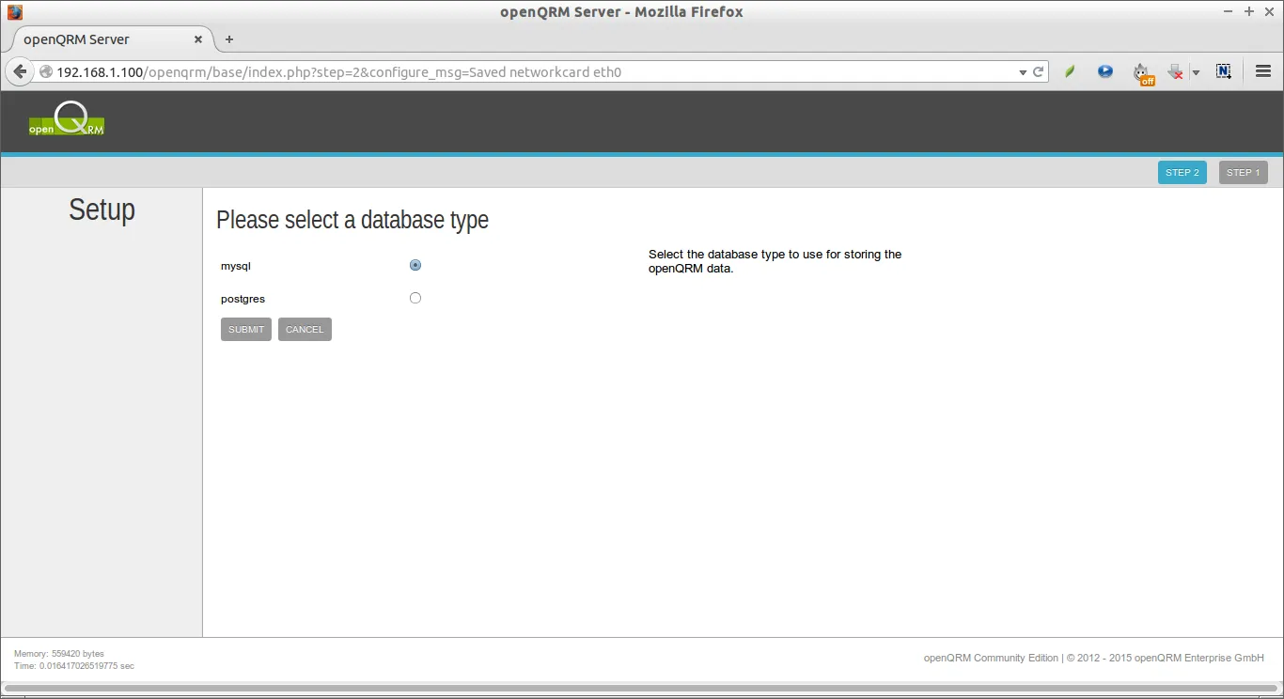Screen dimensions: 1284x699
Task: Click the openQRM logo in the header
Action: [x=66, y=118]
